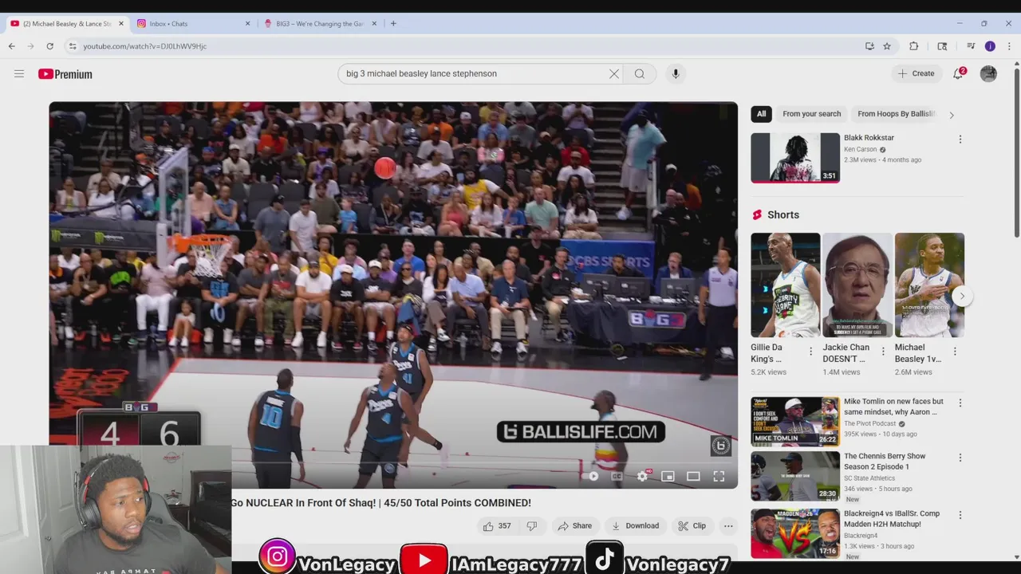This screenshot has height=574, width=1021.
Task: Open Chrome extensions puzzle icon
Action: (914, 46)
